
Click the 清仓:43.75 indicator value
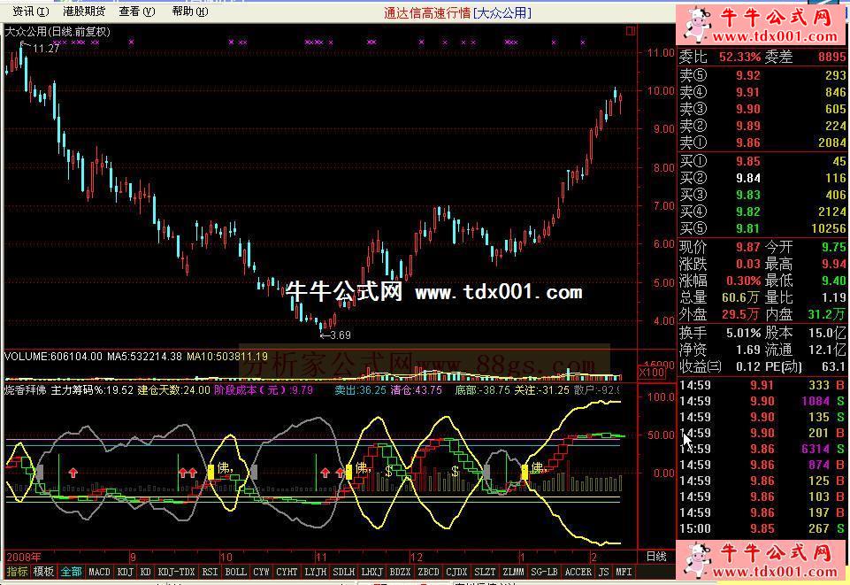tap(417, 389)
